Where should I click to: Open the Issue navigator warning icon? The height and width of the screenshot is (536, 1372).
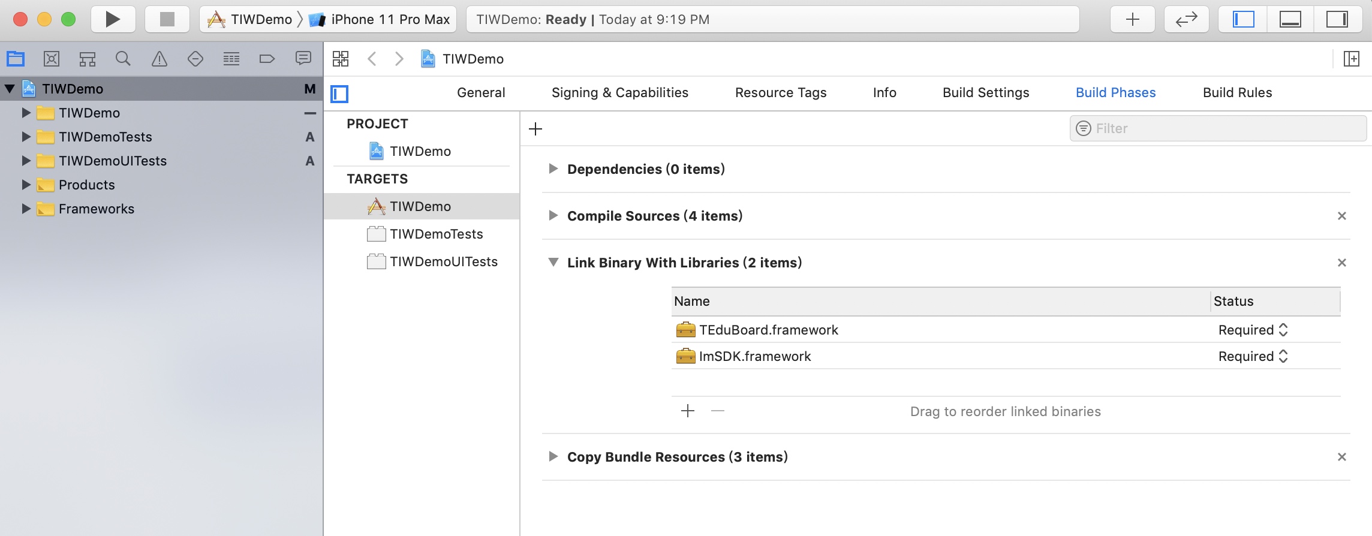click(x=160, y=59)
